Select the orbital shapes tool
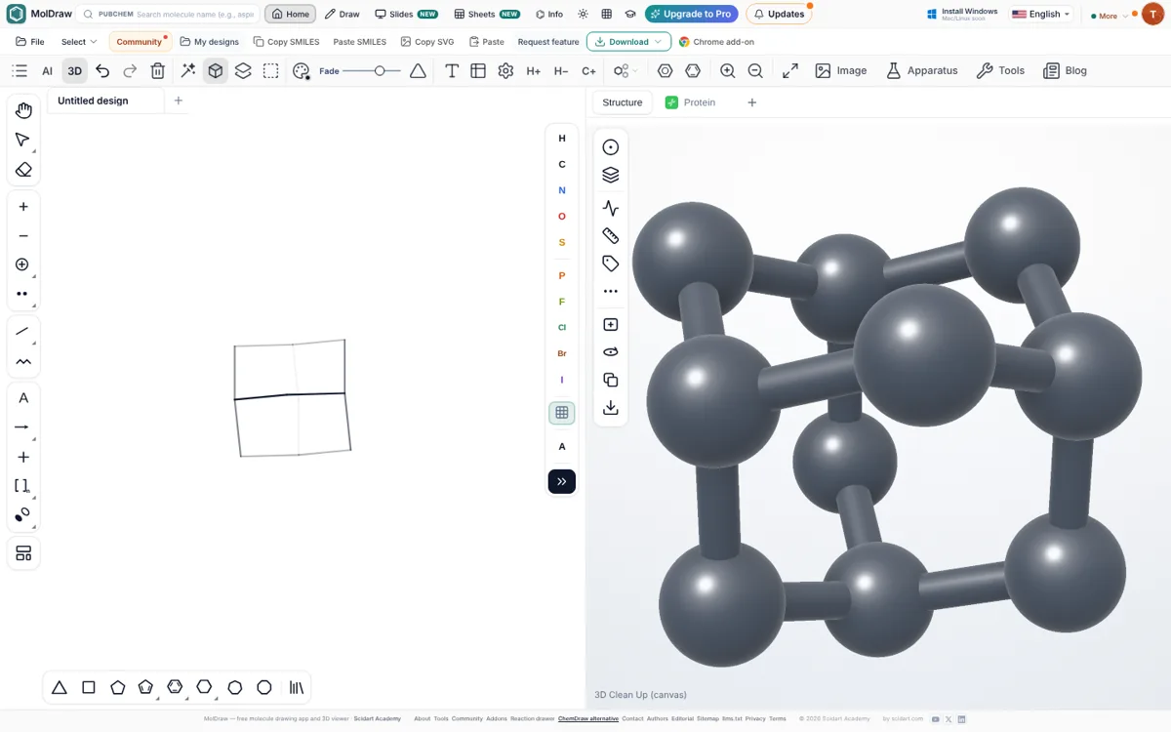Screen dimensions: 1171x732 pos(23,515)
